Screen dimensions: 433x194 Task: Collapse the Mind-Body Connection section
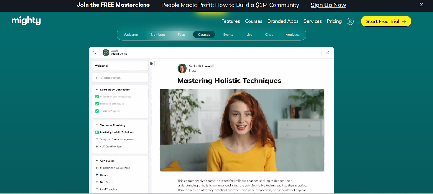[x=97, y=90]
